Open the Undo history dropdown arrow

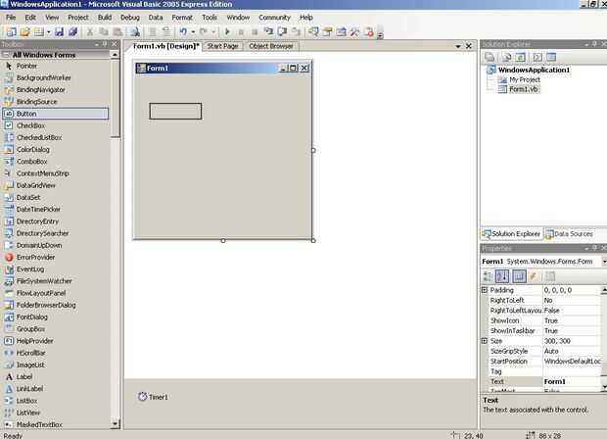193,31
